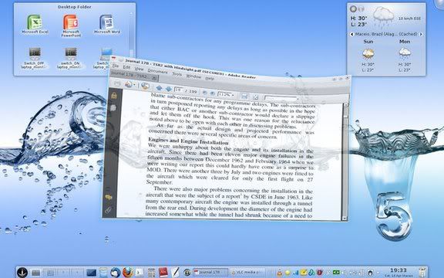The width and height of the screenshot is (444, 278).
Task: Click the page number input field
Action: pyautogui.click(x=178, y=90)
